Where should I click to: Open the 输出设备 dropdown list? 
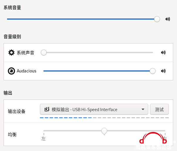(x=94, y=109)
